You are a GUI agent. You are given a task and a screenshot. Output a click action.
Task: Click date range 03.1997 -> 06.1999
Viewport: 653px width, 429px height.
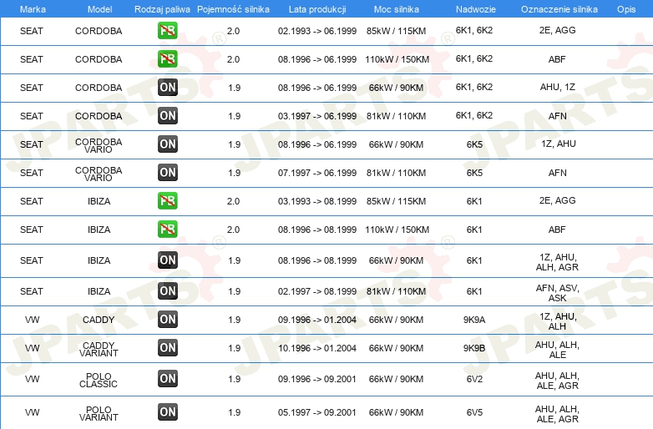(317, 116)
